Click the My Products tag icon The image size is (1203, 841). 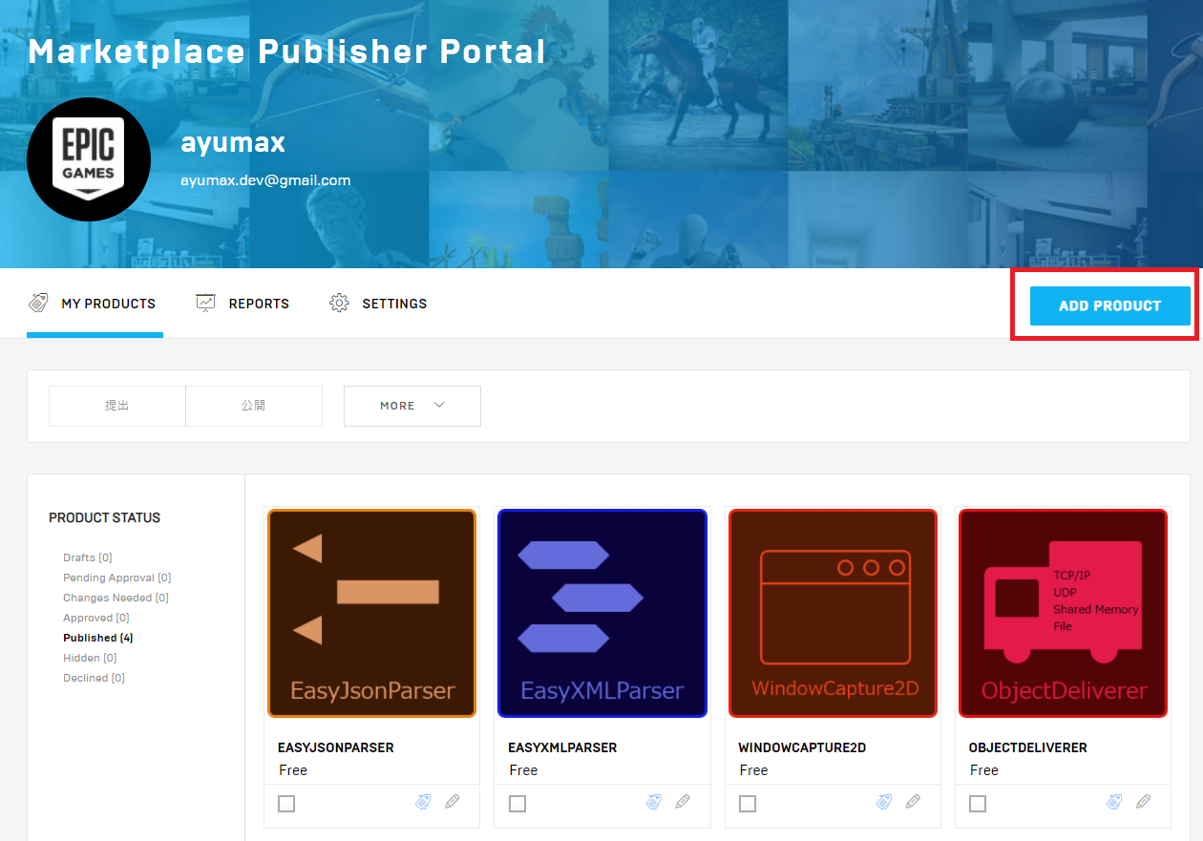[38, 304]
